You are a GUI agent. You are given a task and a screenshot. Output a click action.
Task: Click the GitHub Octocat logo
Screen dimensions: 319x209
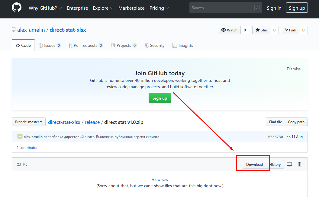[17, 7]
